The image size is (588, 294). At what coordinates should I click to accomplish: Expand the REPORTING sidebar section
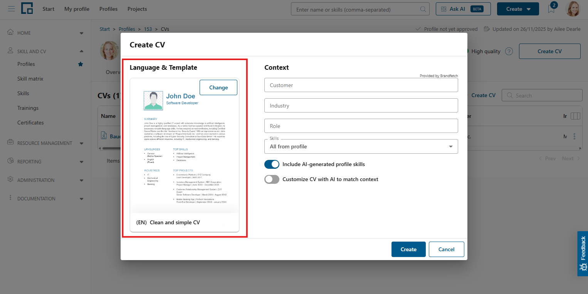point(81,162)
